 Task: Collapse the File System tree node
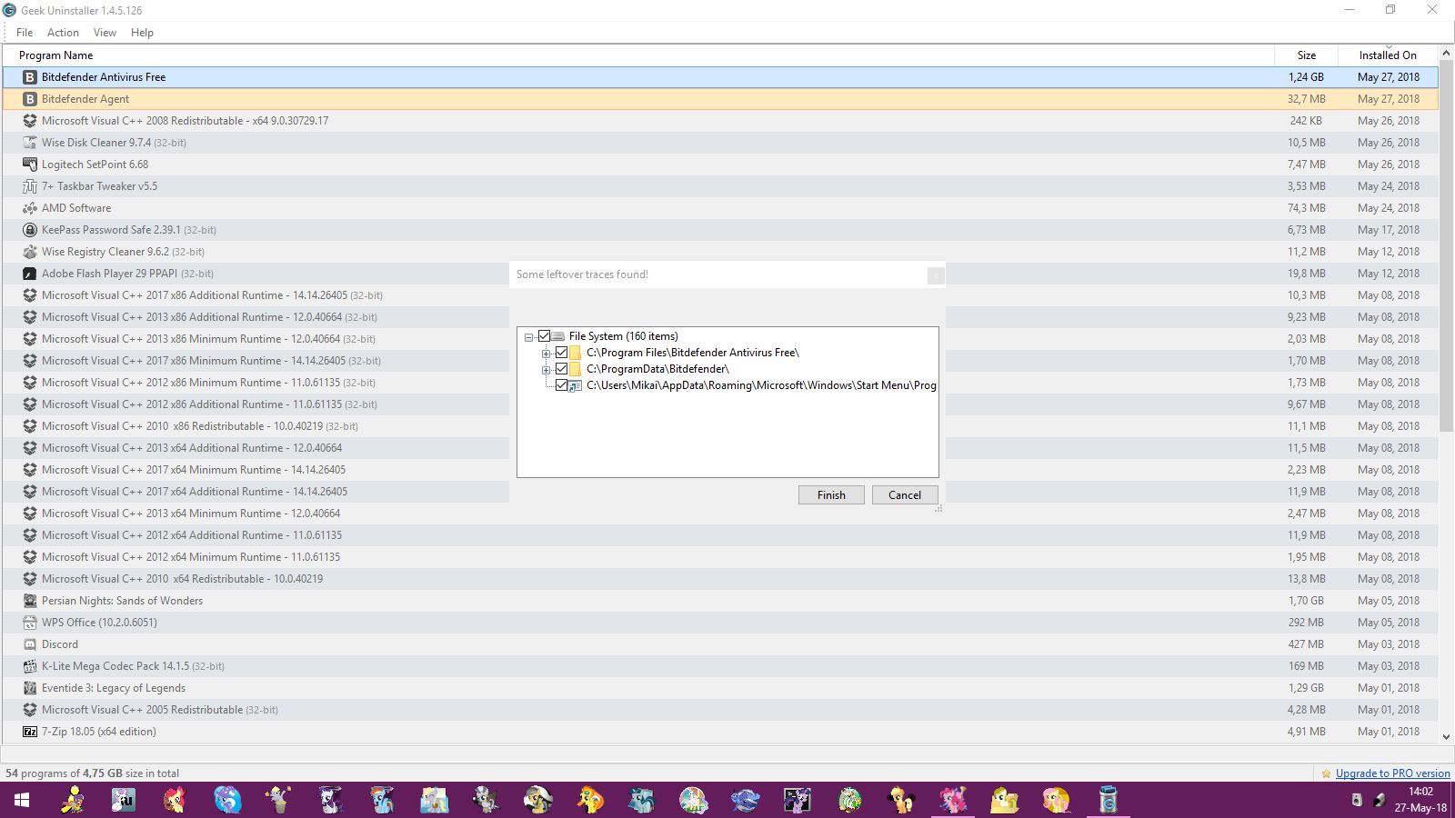tap(528, 337)
